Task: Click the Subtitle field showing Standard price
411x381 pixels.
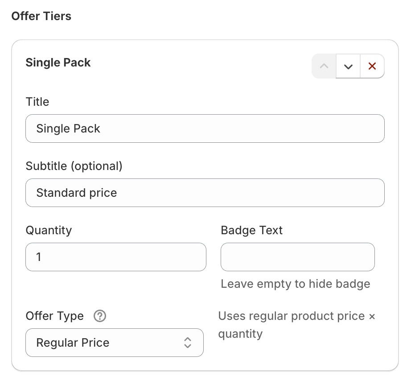Action: click(x=205, y=193)
